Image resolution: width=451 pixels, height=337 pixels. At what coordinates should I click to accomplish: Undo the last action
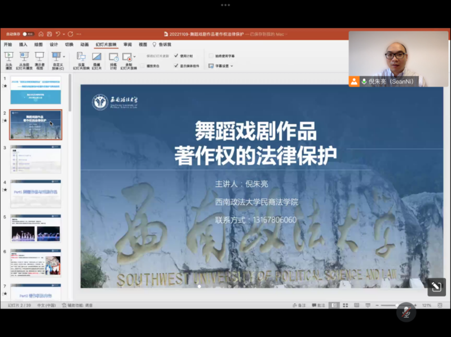coord(58,34)
